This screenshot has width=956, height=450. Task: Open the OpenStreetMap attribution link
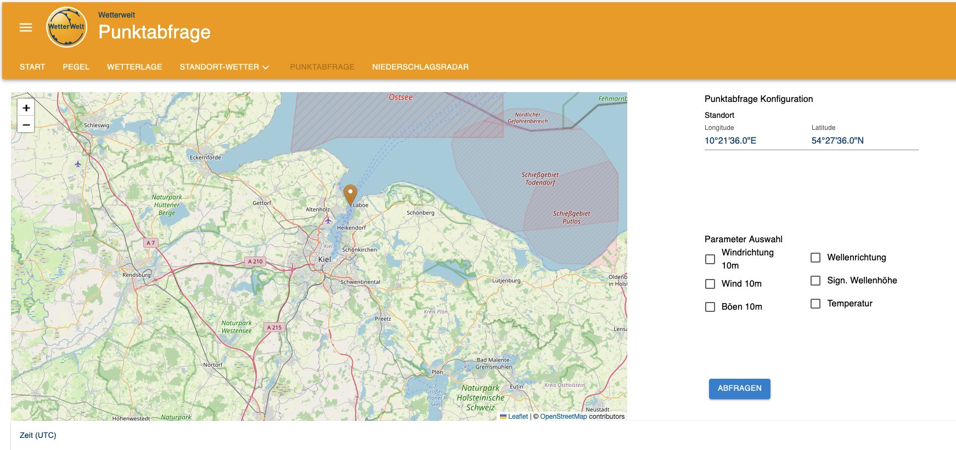pyautogui.click(x=563, y=417)
